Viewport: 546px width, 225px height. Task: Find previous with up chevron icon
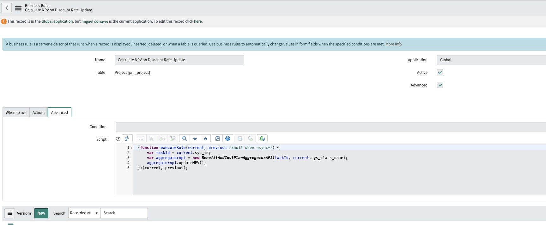(x=205, y=139)
